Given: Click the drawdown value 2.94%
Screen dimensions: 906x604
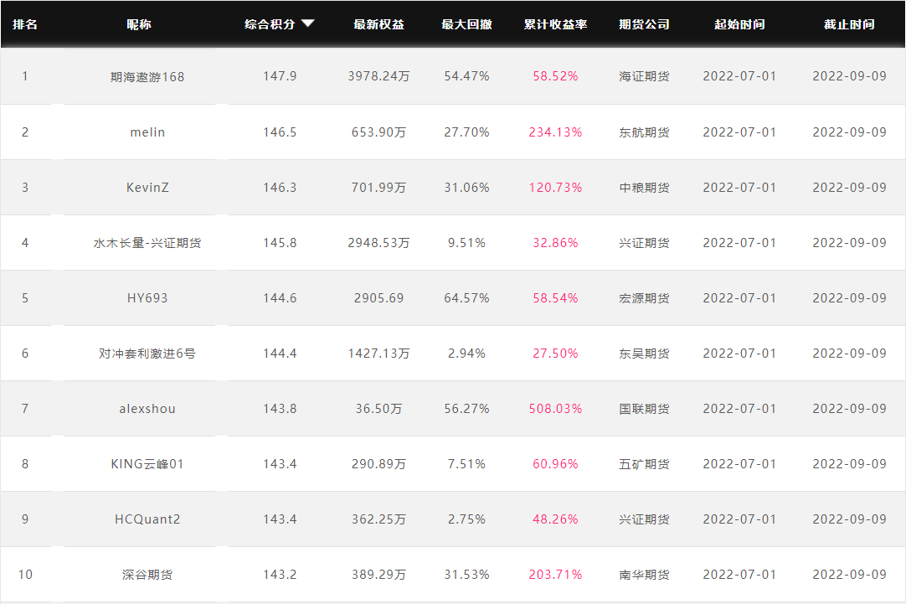Looking at the screenshot, I should pyautogui.click(x=466, y=354).
